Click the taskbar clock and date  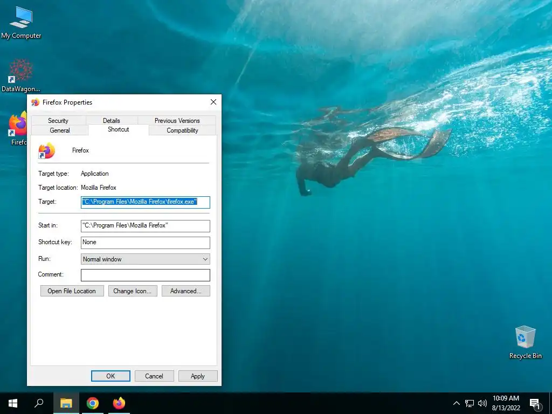[506, 403]
